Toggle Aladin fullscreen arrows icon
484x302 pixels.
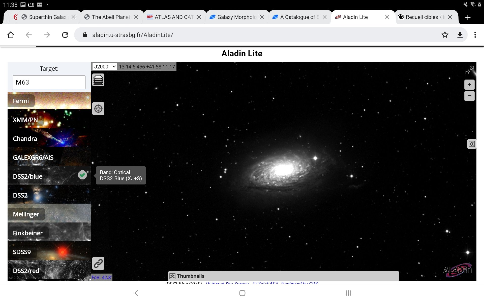click(x=470, y=70)
